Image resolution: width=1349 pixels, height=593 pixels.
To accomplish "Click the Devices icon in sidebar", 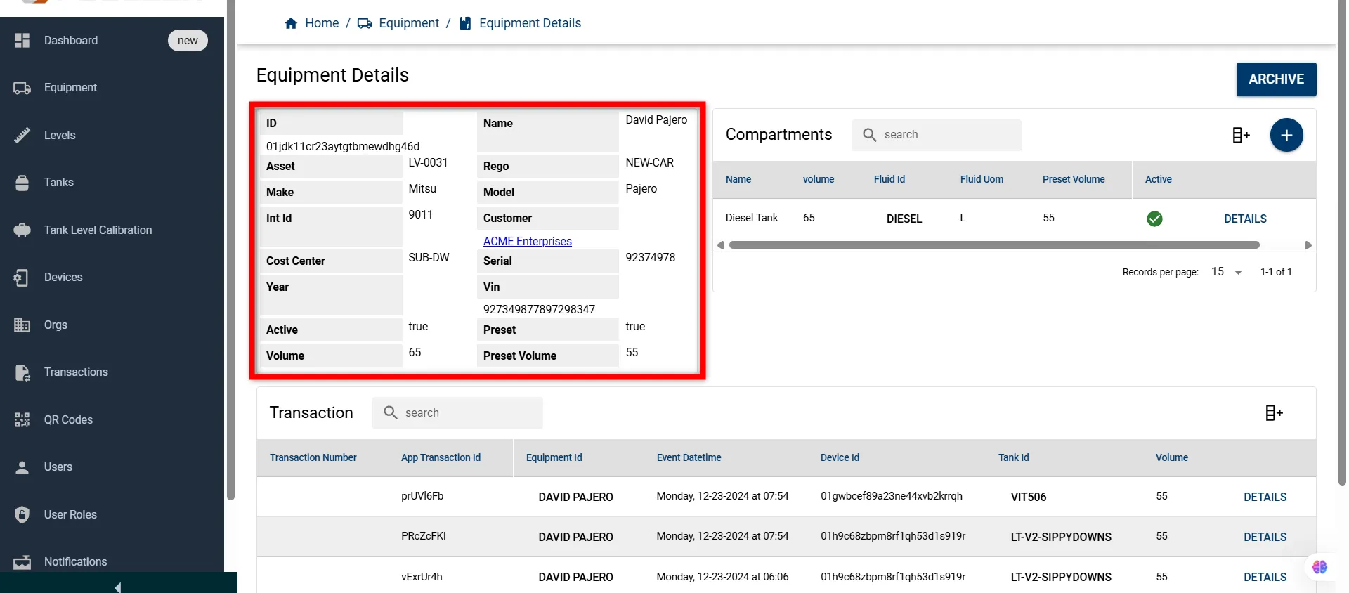I will [x=22, y=278].
